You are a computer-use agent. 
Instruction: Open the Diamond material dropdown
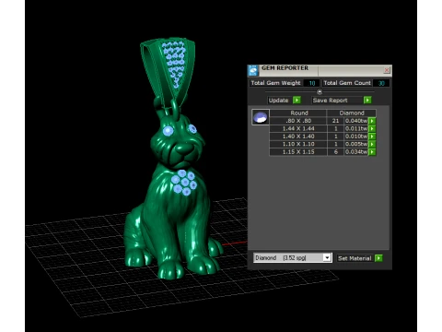tap(327, 257)
